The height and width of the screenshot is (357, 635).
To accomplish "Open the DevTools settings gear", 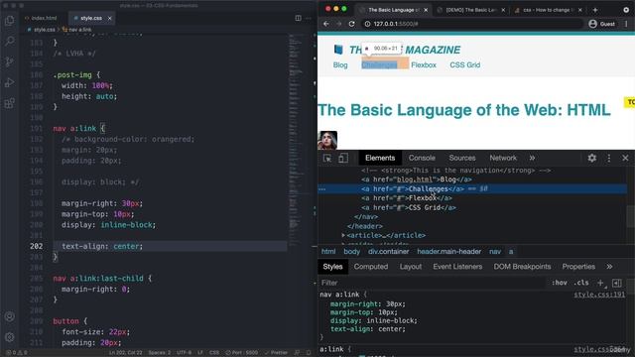I will point(592,158).
